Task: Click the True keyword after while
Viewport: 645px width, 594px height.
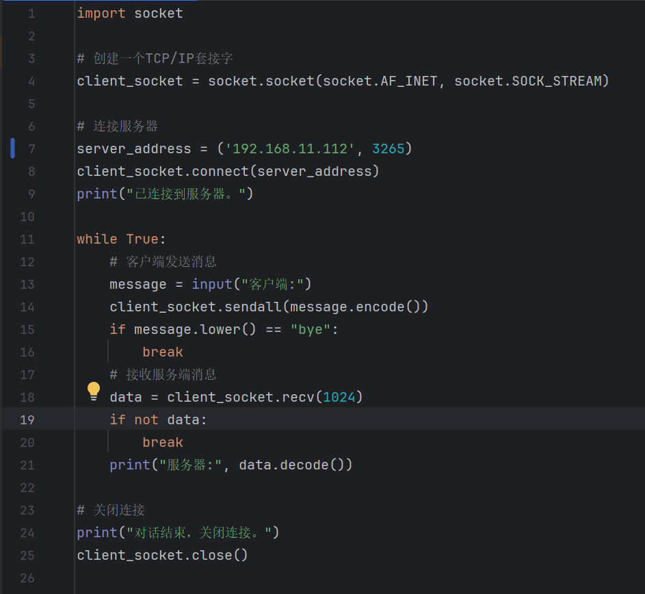Action: click(x=142, y=239)
